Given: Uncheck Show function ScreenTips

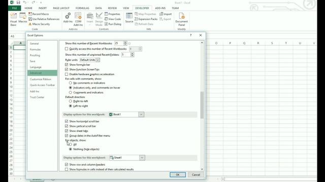Looking at the screenshot, I should (x=67, y=69).
